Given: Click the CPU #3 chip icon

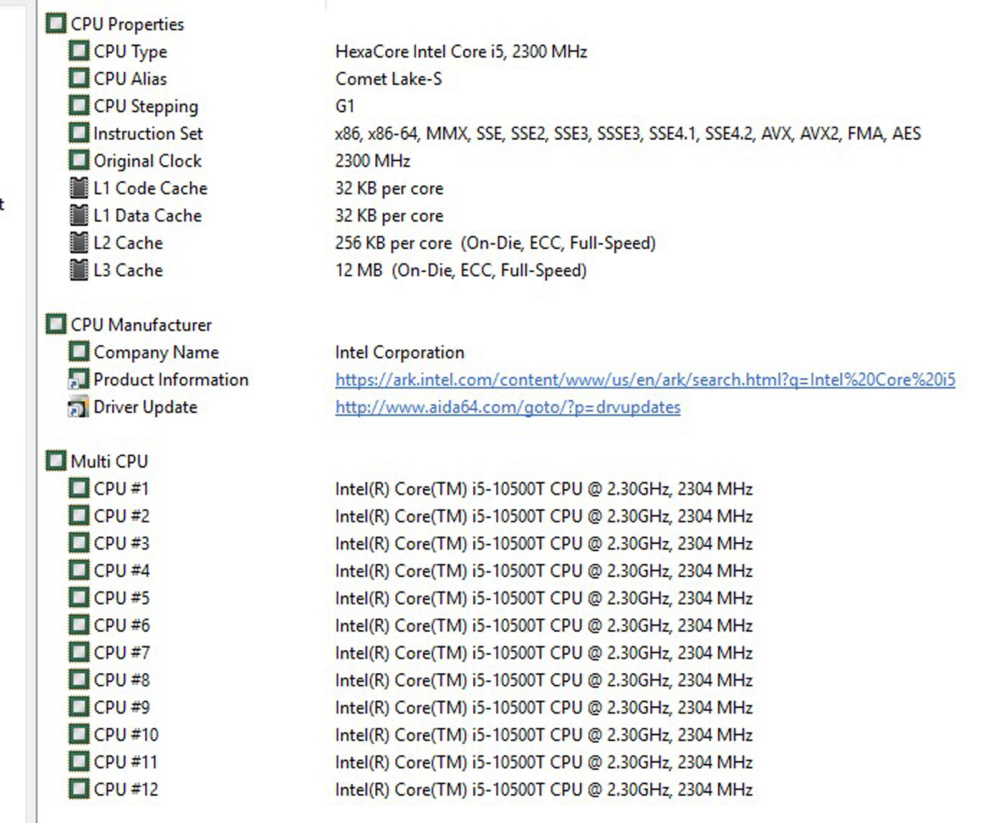Looking at the screenshot, I should (79, 543).
